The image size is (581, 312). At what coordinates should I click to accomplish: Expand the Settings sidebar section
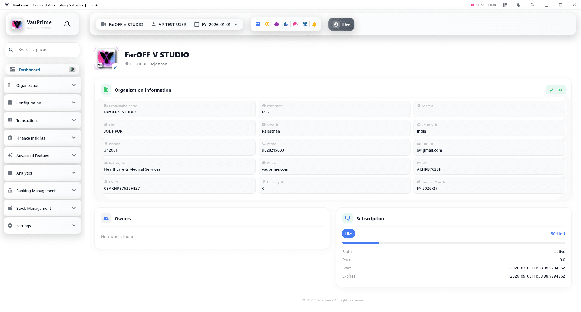42,226
